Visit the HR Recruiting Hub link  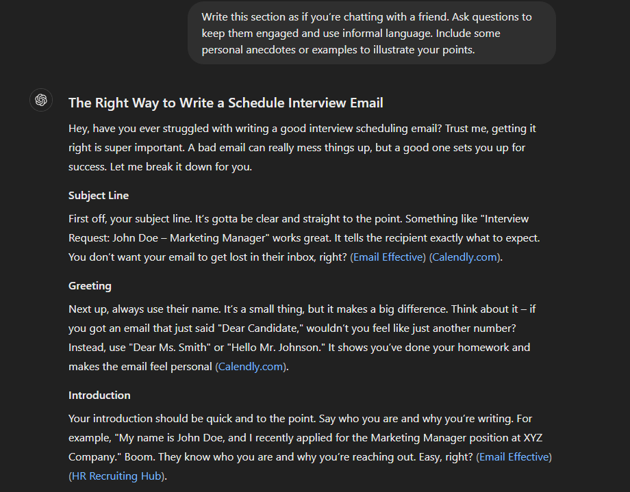pyautogui.click(x=118, y=476)
